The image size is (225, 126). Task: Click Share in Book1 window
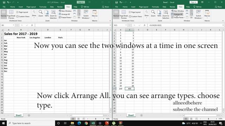click(x=218, y=7)
